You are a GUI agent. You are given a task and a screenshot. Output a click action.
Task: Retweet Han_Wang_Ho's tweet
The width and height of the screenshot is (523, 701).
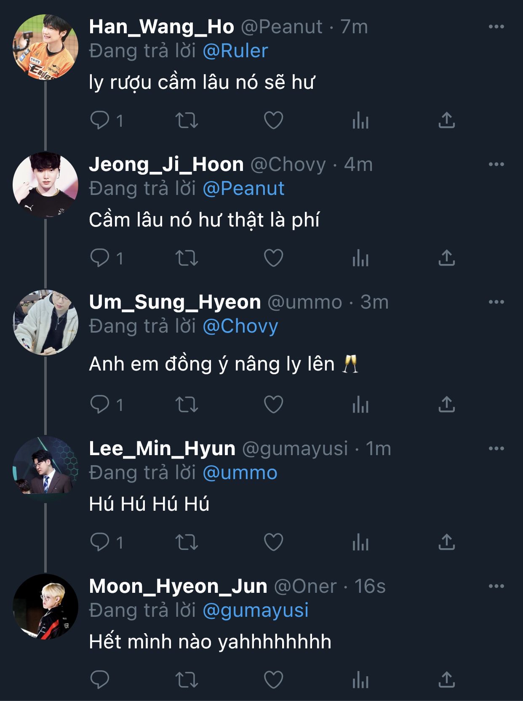tap(187, 120)
